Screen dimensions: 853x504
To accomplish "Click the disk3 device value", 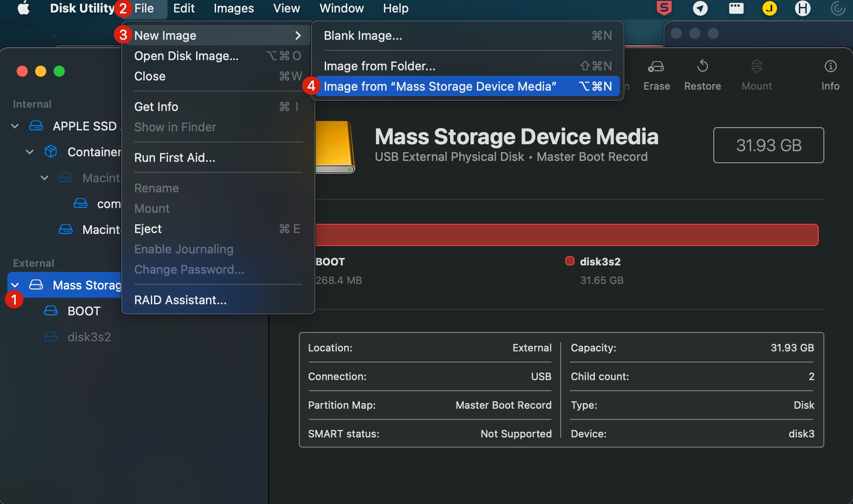I will pyautogui.click(x=801, y=434).
